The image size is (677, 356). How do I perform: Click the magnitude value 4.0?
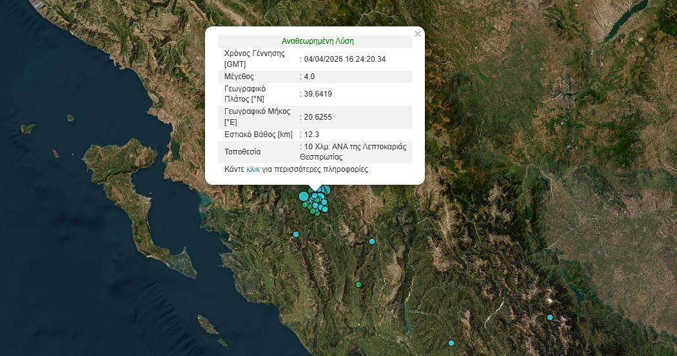click(309, 76)
